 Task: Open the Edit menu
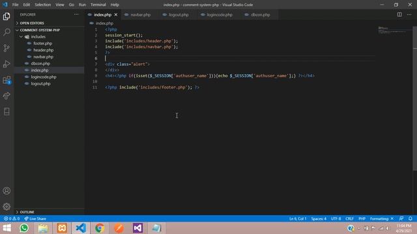click(x=26, y=5)
